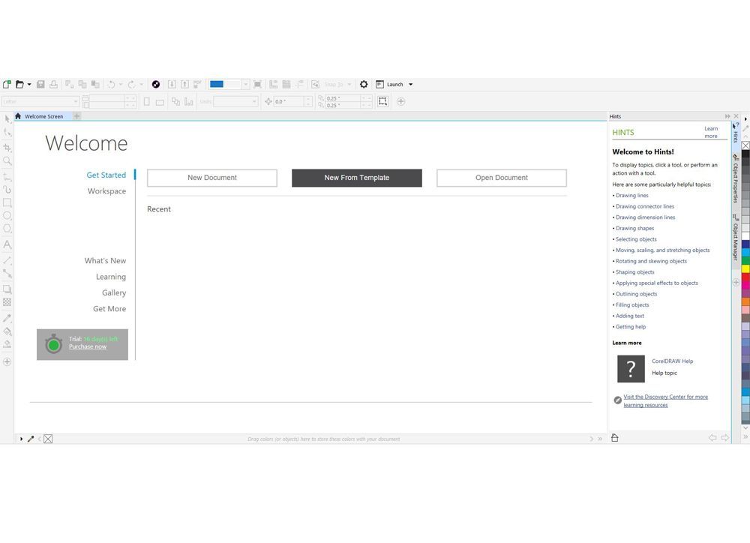Select the Zoom magnifier tool

pos(7,160)
